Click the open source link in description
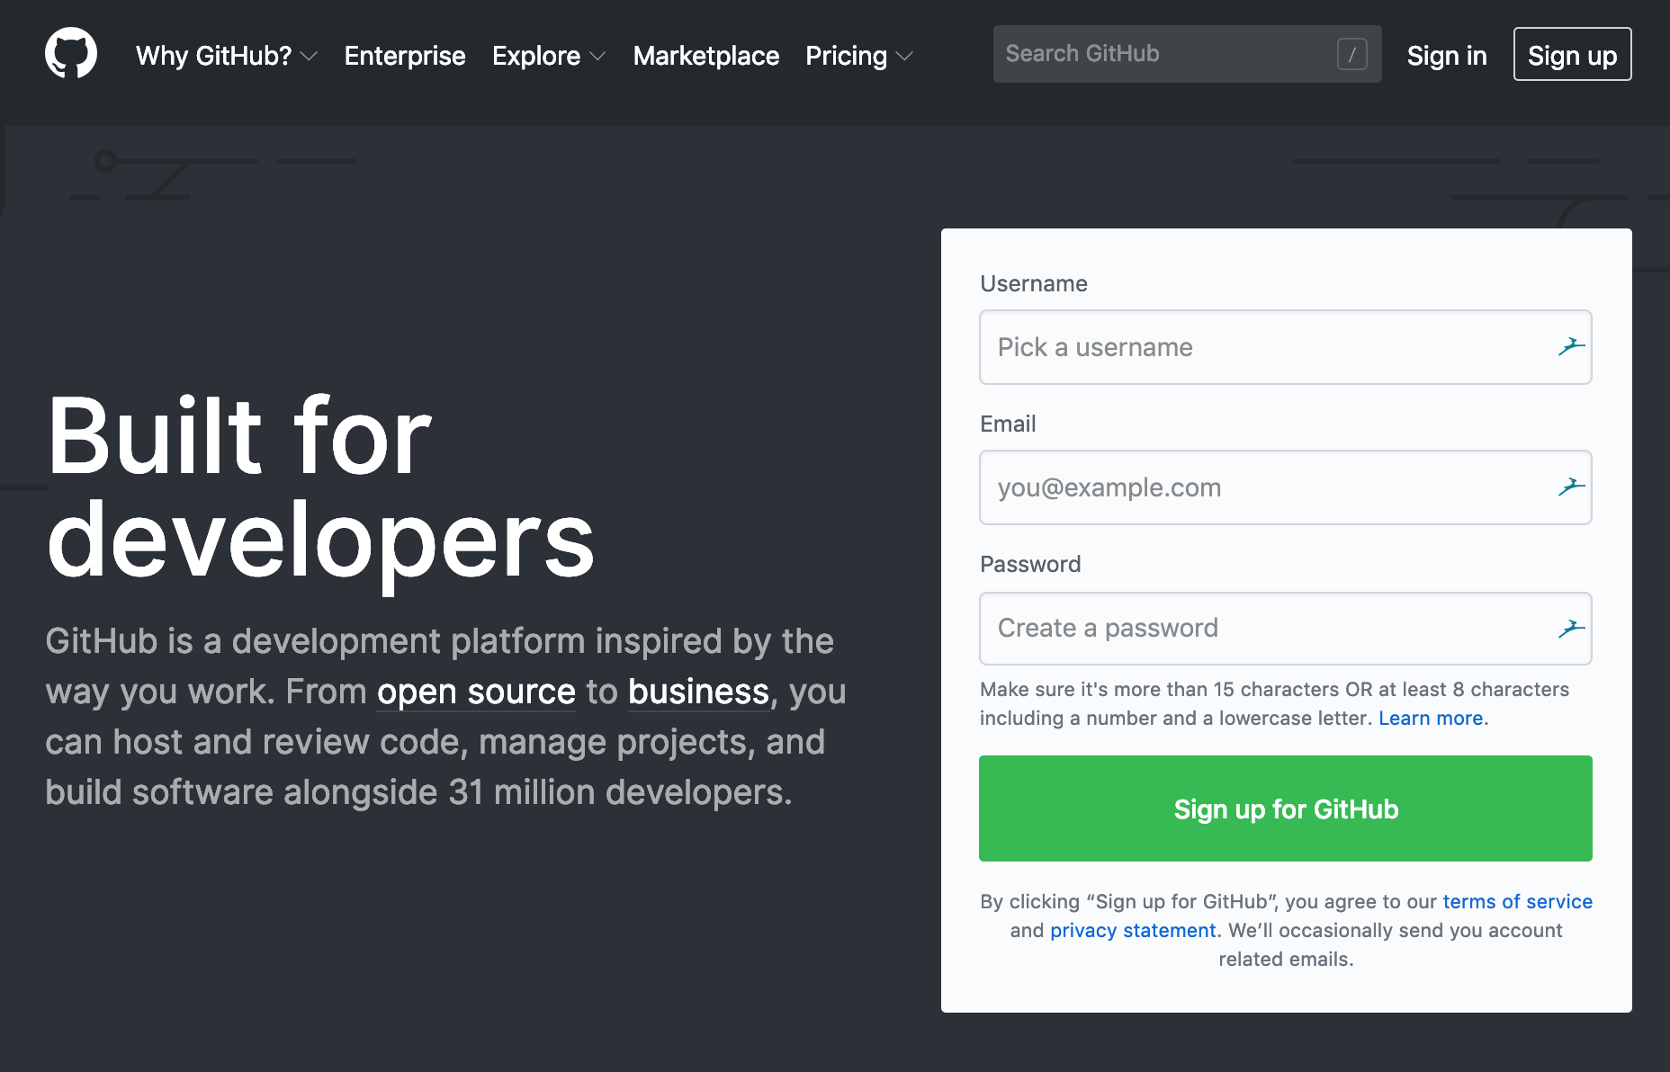 click(476, 692)
